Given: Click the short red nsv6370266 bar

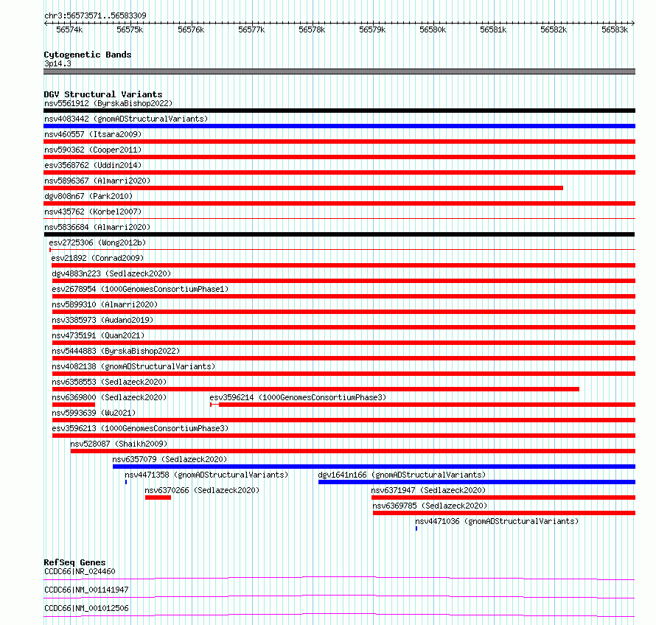Looking at the screenshot, I should 158,497.
